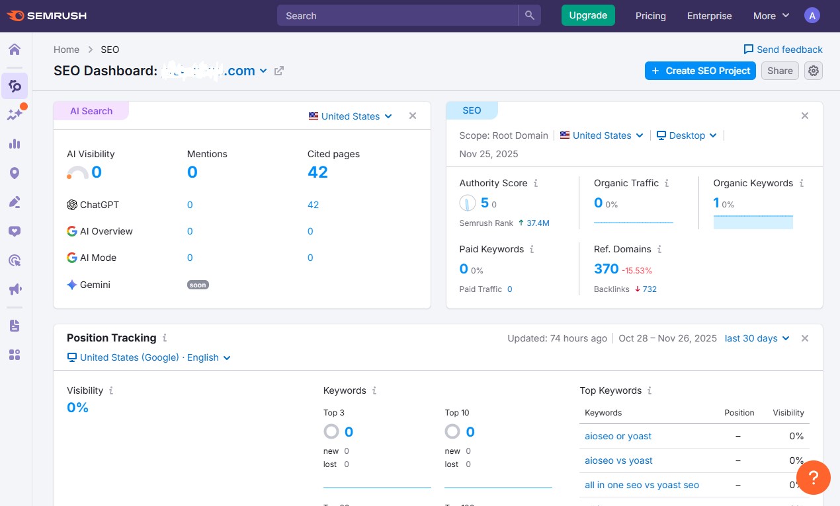Switch to the SEO tab

pos(472,110)
